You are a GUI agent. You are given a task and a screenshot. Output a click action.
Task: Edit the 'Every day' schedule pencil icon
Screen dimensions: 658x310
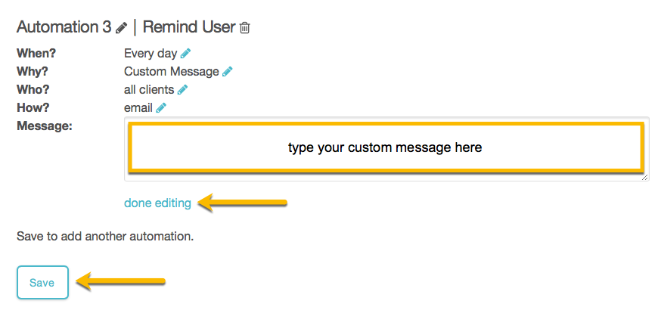[186, 54]
